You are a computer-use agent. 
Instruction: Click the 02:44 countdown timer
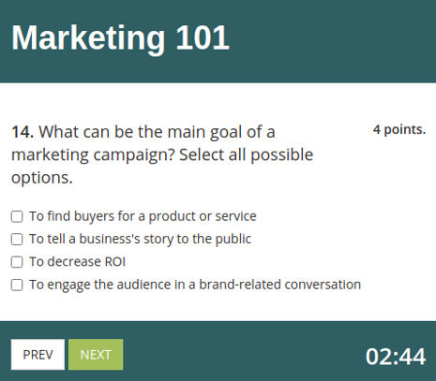click(396, 356)
